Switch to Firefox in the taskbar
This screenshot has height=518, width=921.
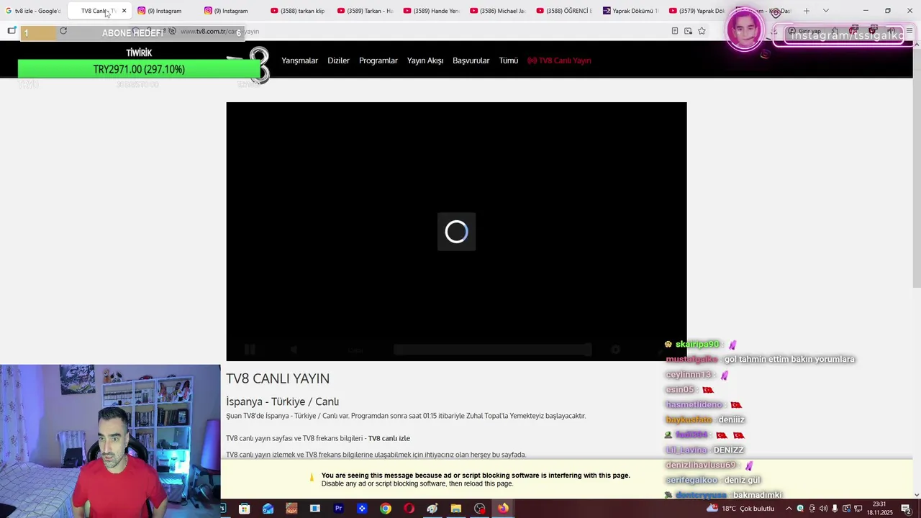[x=503, y=509]
